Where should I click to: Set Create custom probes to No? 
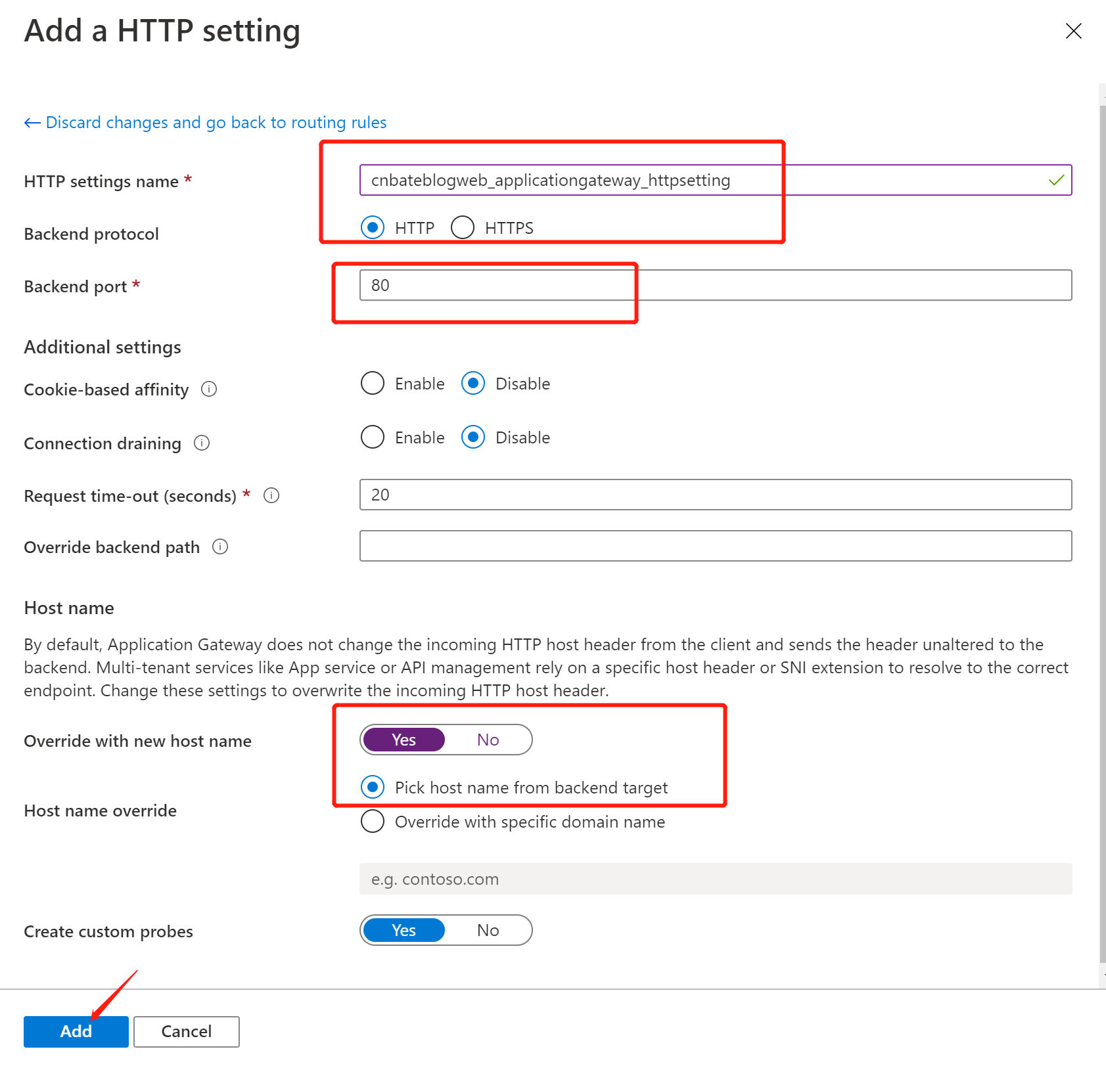488,930
